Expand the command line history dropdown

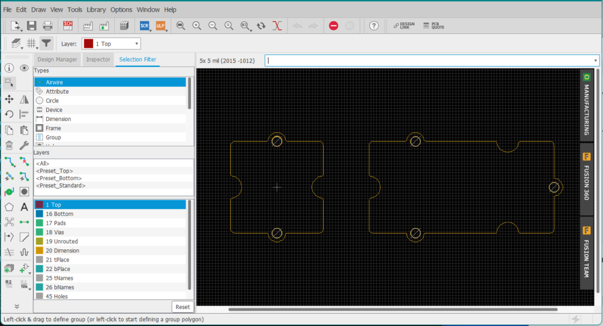point(595,60)
